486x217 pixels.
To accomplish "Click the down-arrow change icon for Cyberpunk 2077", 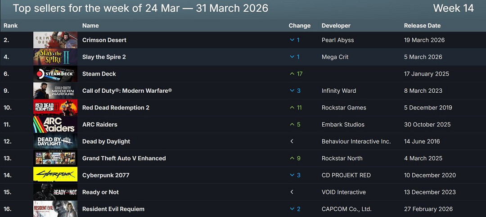I will 292,175.
